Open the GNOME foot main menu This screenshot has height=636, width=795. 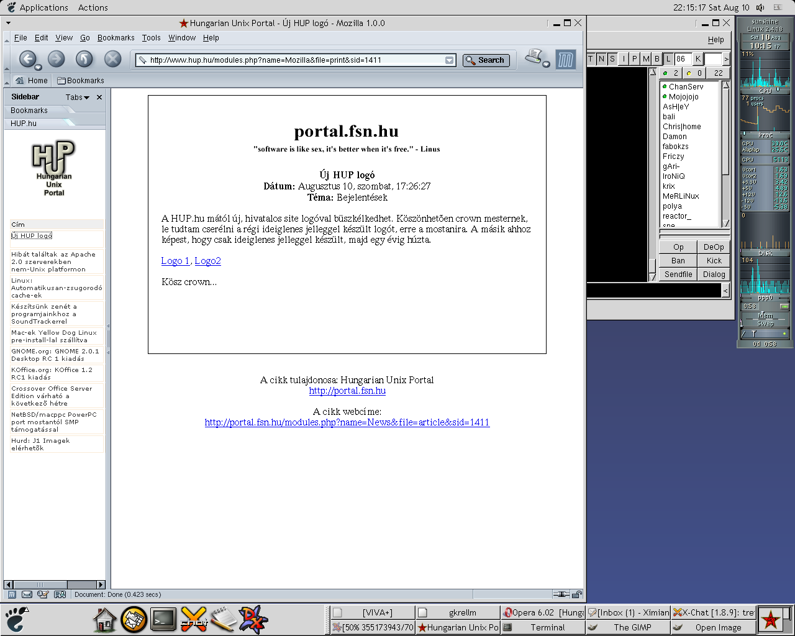(16, 619)
